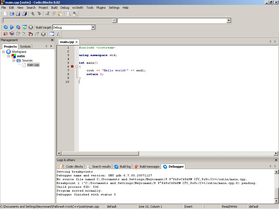Open the Debugging windows icon
Viewport: 279px width, 209px height.
pos(52,34)
